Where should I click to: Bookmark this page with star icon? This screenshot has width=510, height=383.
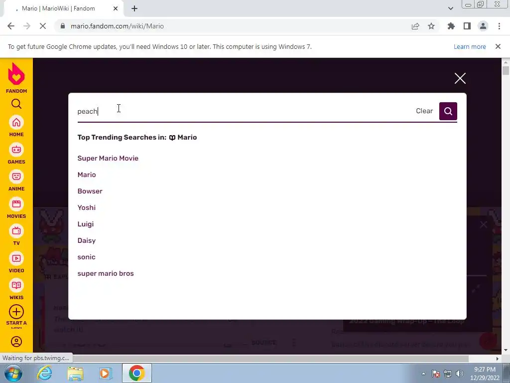(431, 26)
